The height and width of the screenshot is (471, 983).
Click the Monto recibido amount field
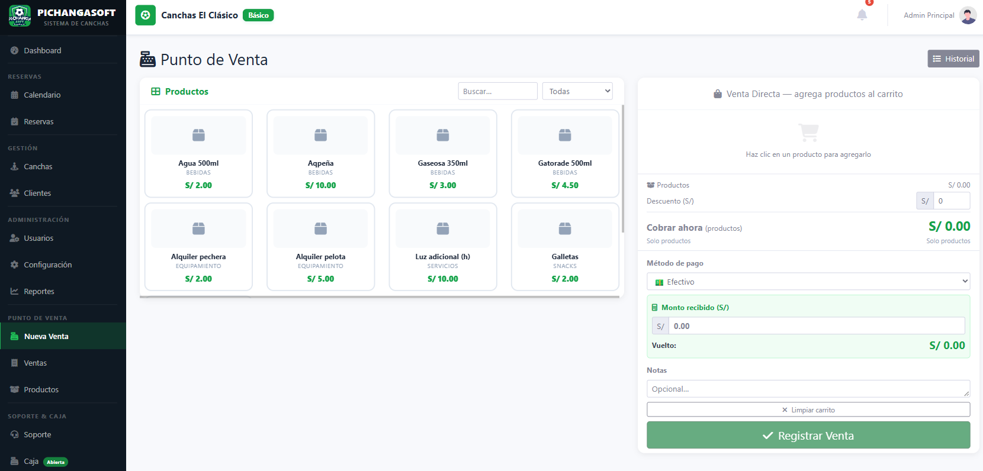(x=817, y=326)
